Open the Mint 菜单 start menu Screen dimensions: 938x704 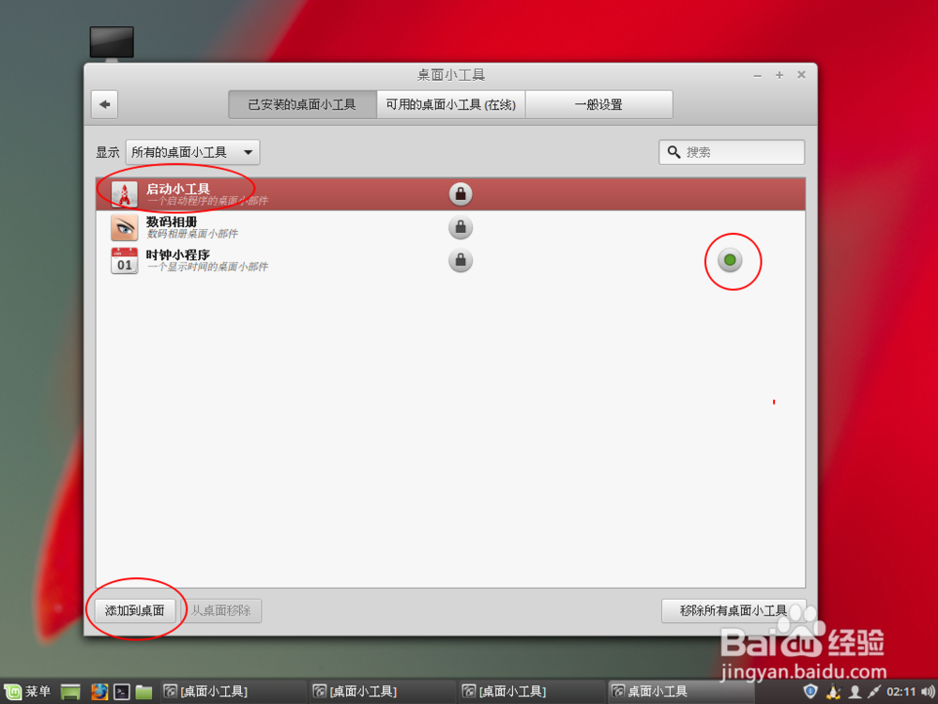coord(28,692)
